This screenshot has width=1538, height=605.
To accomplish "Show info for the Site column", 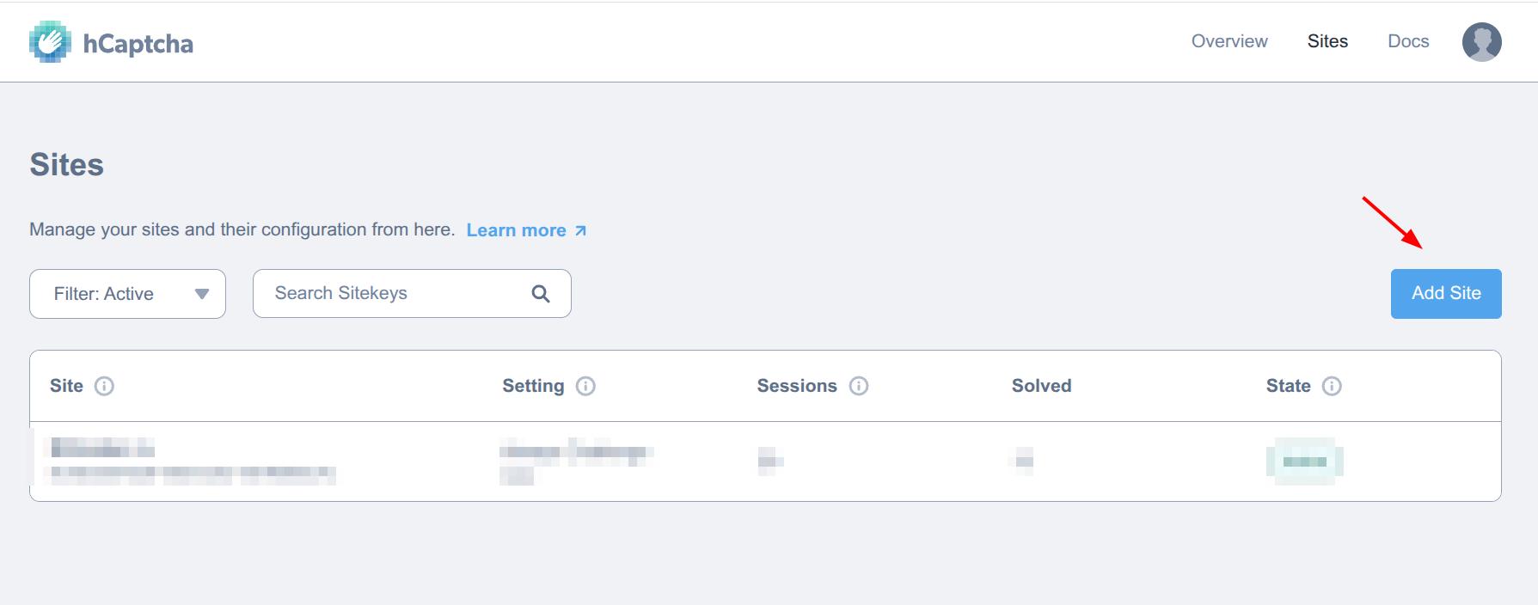I will (x=104, y=386).
